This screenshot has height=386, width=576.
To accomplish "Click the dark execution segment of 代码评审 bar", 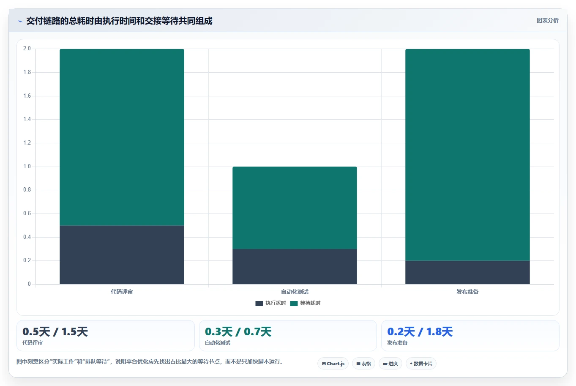I will click(x=122, y=255).
